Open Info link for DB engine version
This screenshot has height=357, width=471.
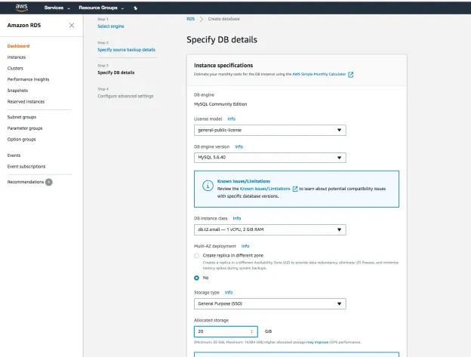239,147
